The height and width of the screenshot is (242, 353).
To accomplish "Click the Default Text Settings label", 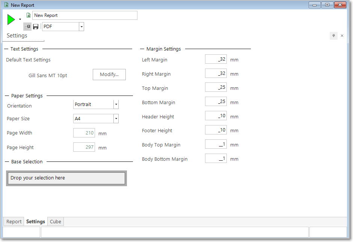I will pyautogui.click(x=29, y=60).
